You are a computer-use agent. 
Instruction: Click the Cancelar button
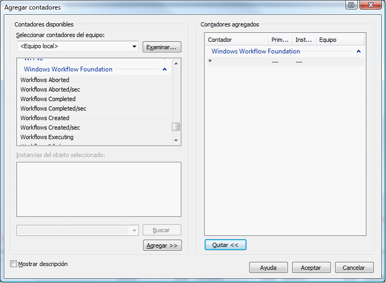point(354,268)
